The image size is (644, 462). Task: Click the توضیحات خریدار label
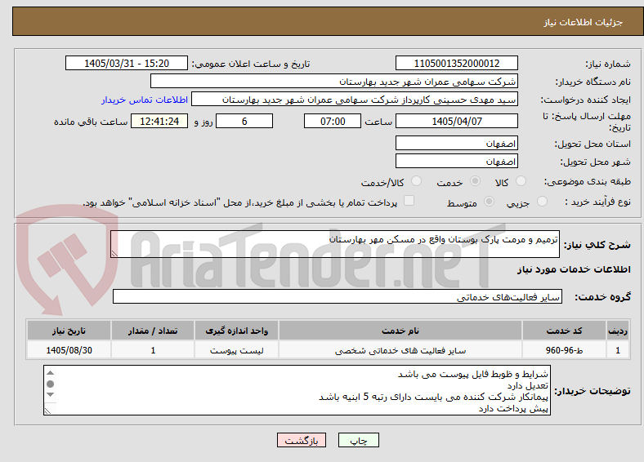593,391
